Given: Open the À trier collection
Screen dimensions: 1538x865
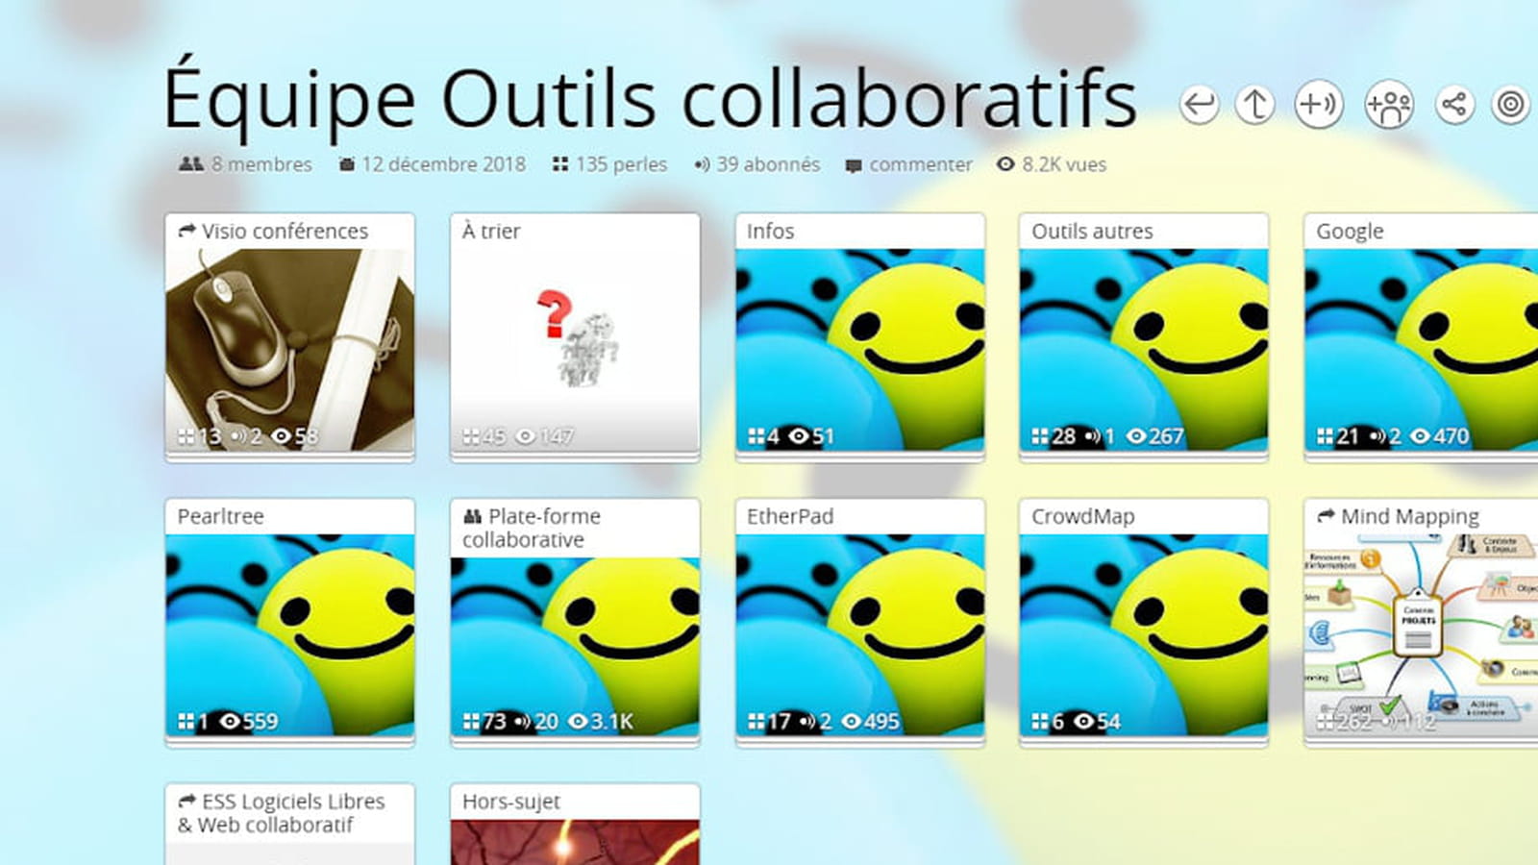Looking at the screenshot, I should [575, 337].
